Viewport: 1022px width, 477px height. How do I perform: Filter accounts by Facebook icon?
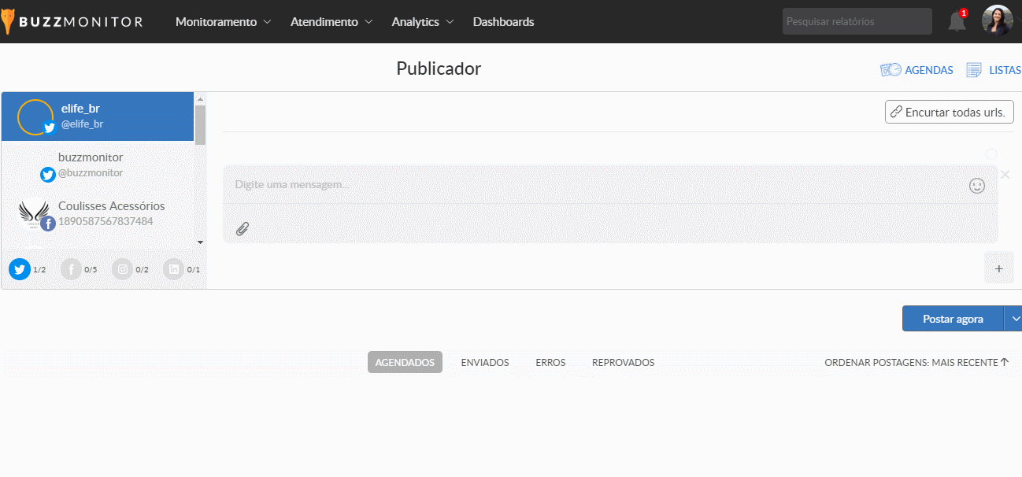(71, 269)
